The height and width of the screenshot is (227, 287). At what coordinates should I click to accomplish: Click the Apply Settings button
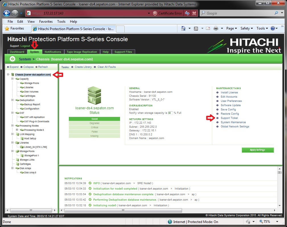pyautogui.click(x=257, y=150)
